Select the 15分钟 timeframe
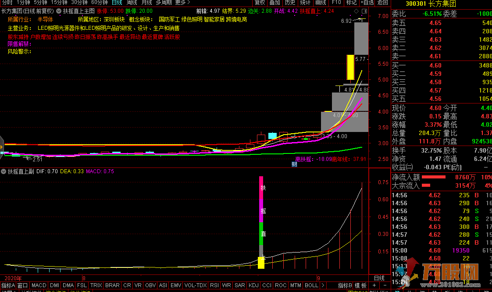Viewport: 492px width, 292px height. pos(59,3)
